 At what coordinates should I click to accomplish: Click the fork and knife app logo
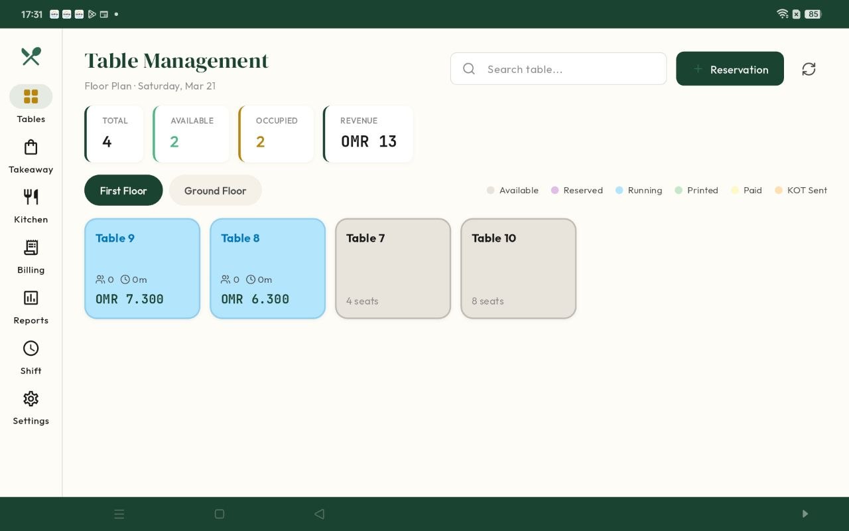[31, 57]
